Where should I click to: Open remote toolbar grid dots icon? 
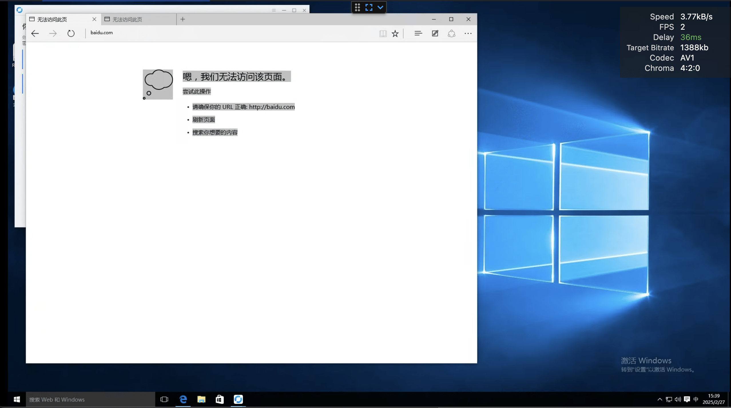[x=357, y=7]
